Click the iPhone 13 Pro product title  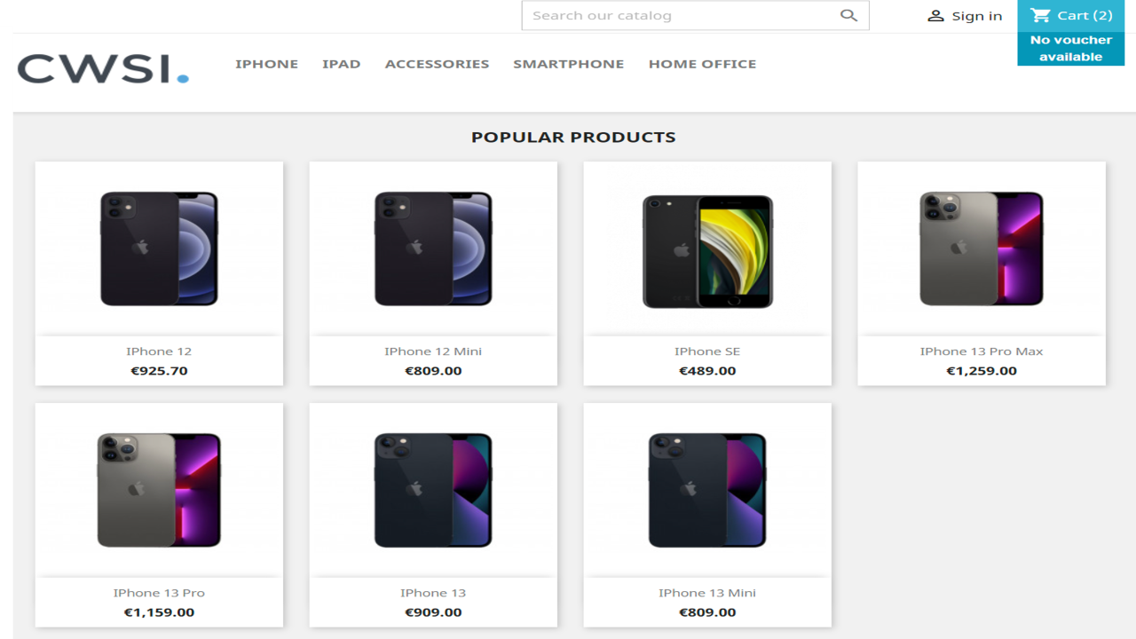pos(159,593)
